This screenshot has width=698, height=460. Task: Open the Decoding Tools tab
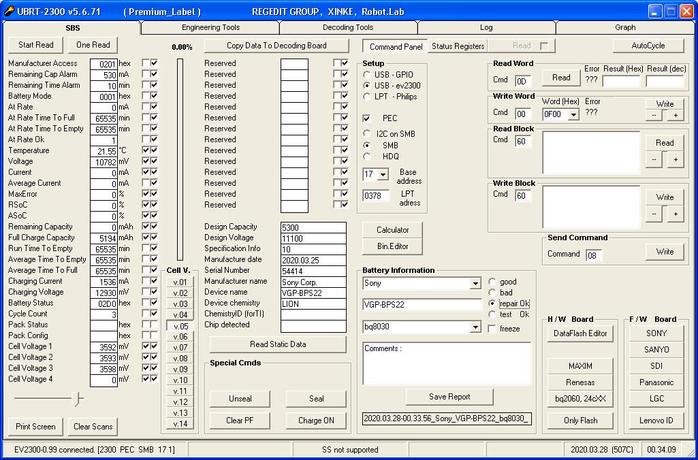coord(348,28)
